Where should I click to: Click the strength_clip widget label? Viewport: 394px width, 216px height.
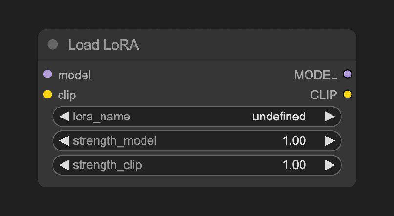[x=107, y=165]
